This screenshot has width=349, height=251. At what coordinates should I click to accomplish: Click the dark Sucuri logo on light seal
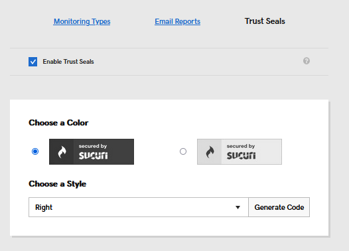point(241,155)
